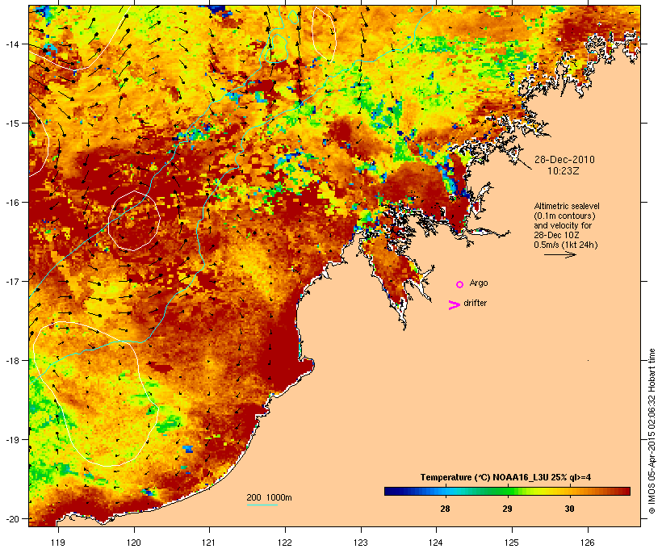The image size is (662, 549).
Task: Click the latitude axis label '-16'
Action: pos(11,203)
